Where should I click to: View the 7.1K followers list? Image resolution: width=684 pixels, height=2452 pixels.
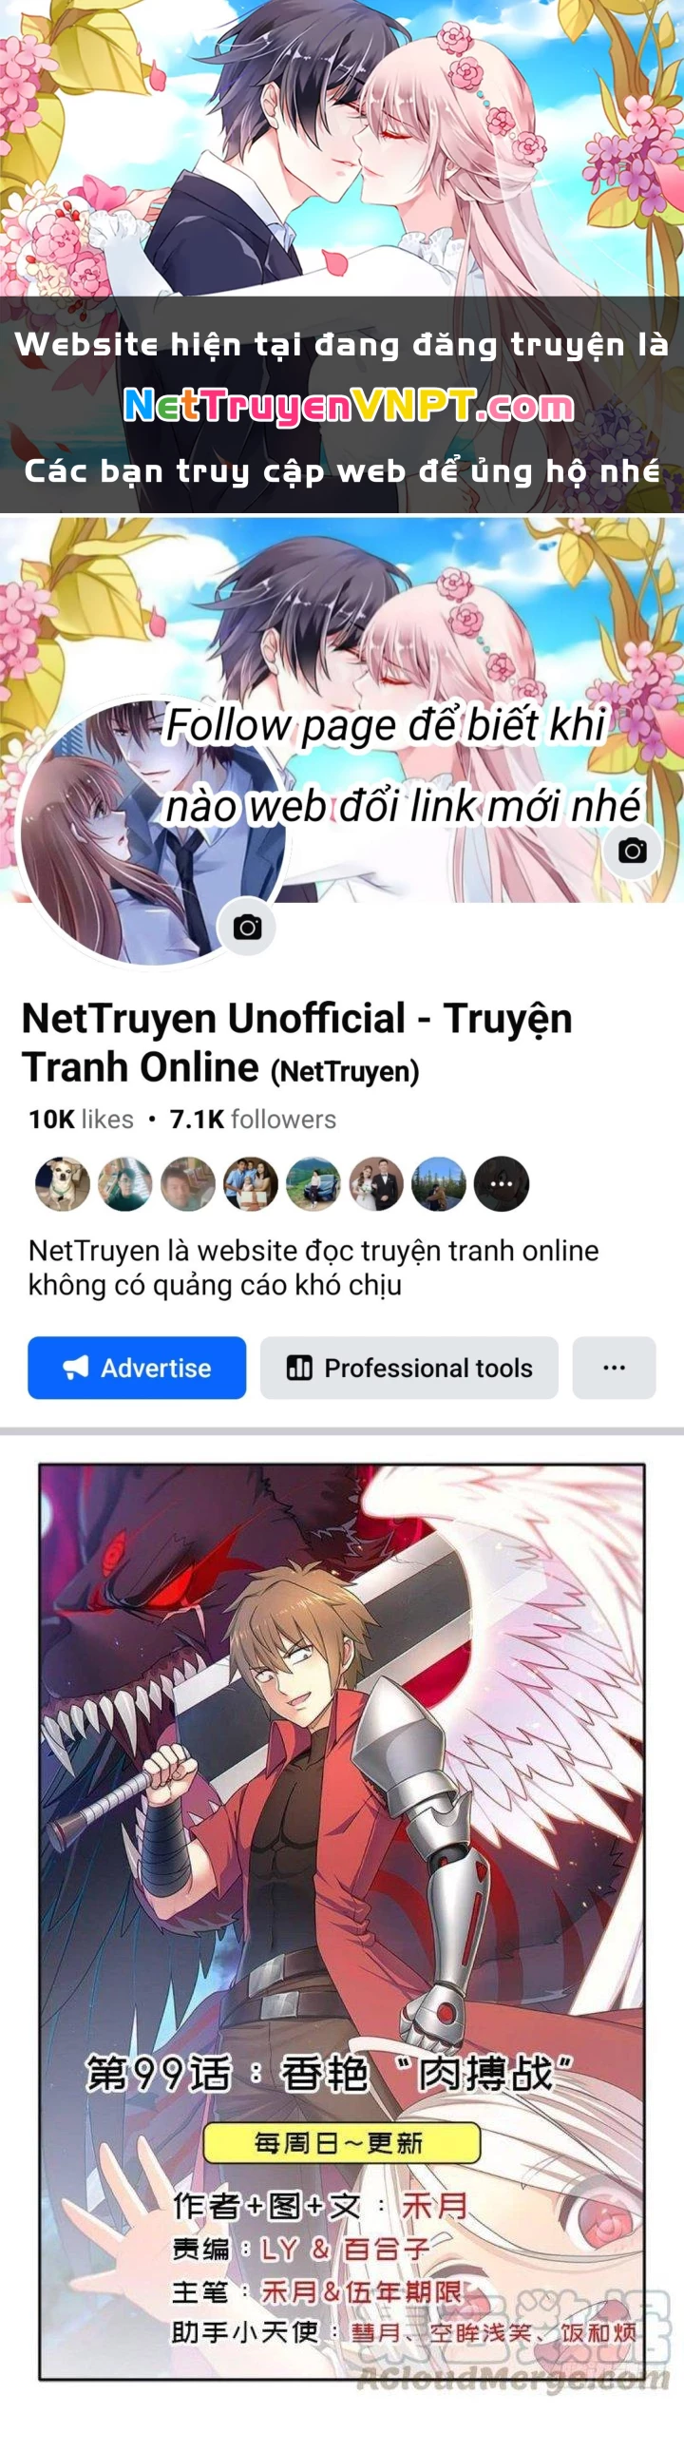pos(253,1119)
